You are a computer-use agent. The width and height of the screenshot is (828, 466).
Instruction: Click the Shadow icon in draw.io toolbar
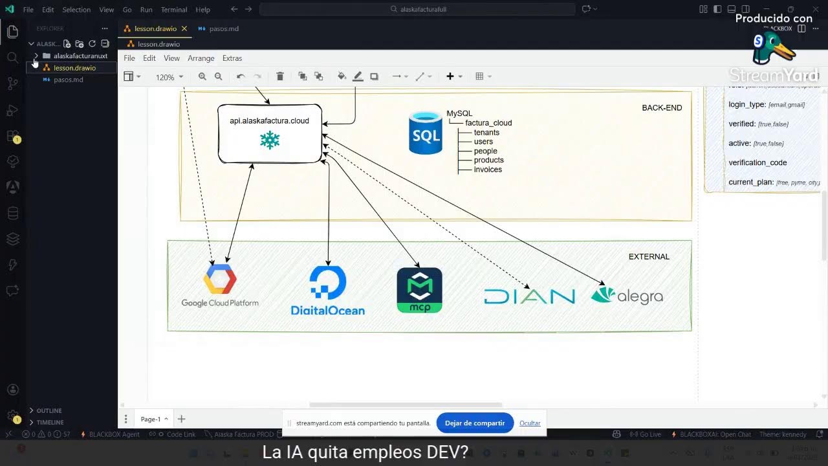coord(374,76)
